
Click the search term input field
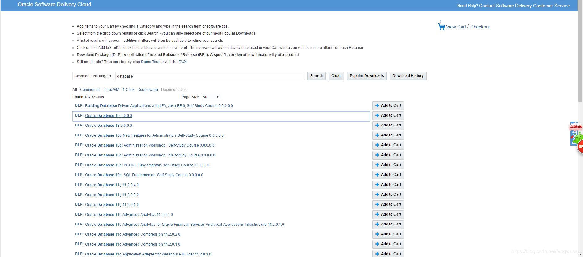tap(210, 76)
